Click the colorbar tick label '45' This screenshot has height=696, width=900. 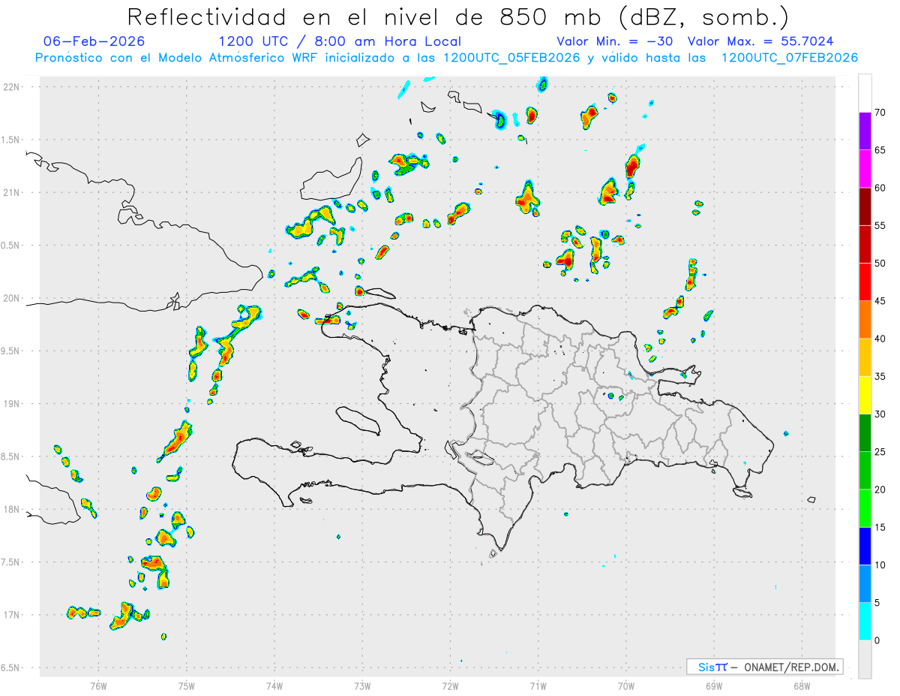pyautogui.click(x=880, y=301)
